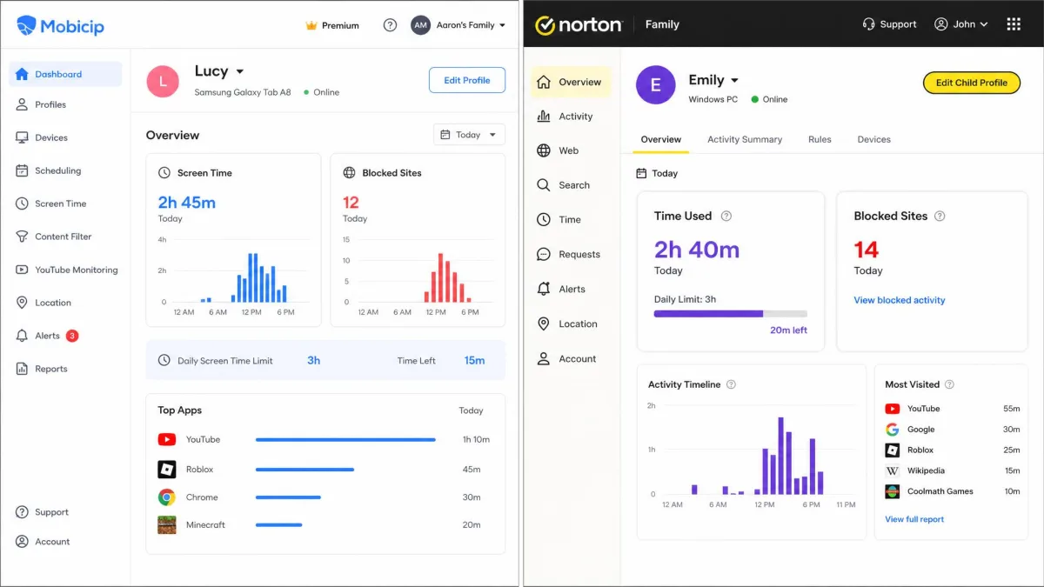Click the Premium crown icon in Mobicip
The width and height of the screenshot is (1044, 587).
[311, 25]
